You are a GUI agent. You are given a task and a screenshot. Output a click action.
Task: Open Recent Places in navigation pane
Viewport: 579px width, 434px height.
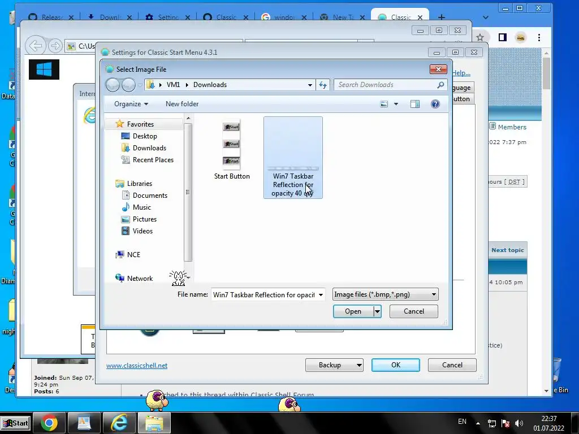[x=153, y=160]
